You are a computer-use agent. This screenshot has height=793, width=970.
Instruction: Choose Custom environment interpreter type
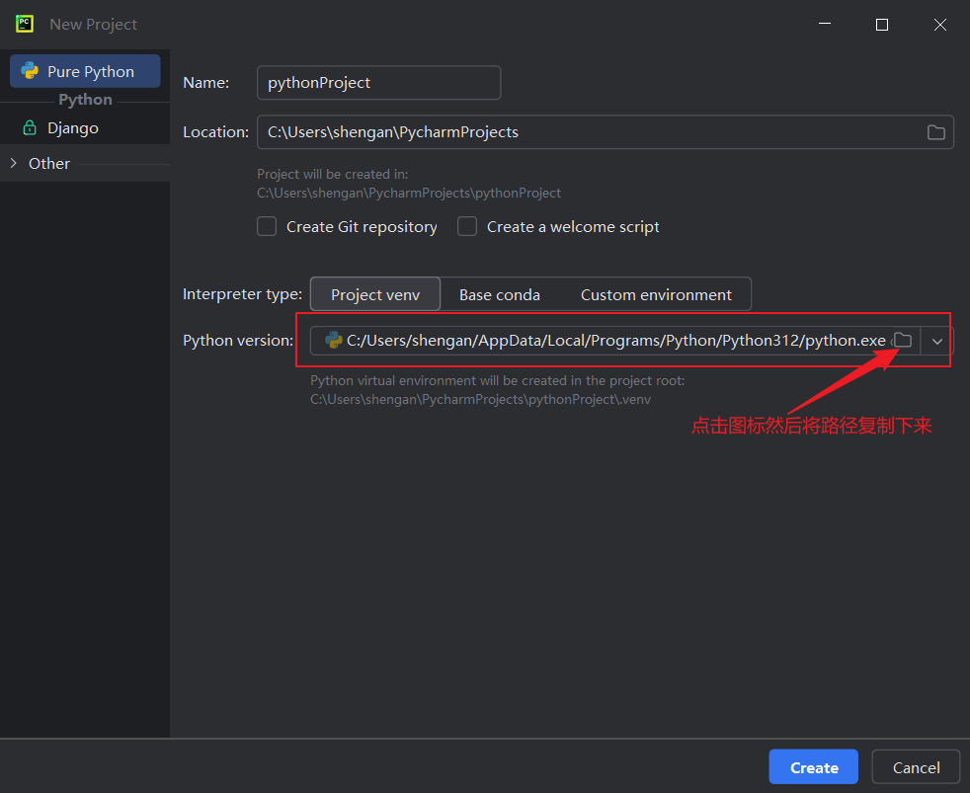656,294
